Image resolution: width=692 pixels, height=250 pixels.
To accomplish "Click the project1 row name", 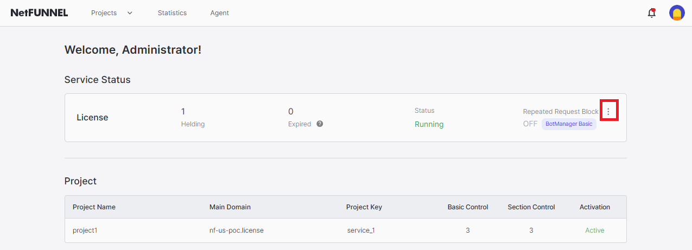I will tap(85, 230).
